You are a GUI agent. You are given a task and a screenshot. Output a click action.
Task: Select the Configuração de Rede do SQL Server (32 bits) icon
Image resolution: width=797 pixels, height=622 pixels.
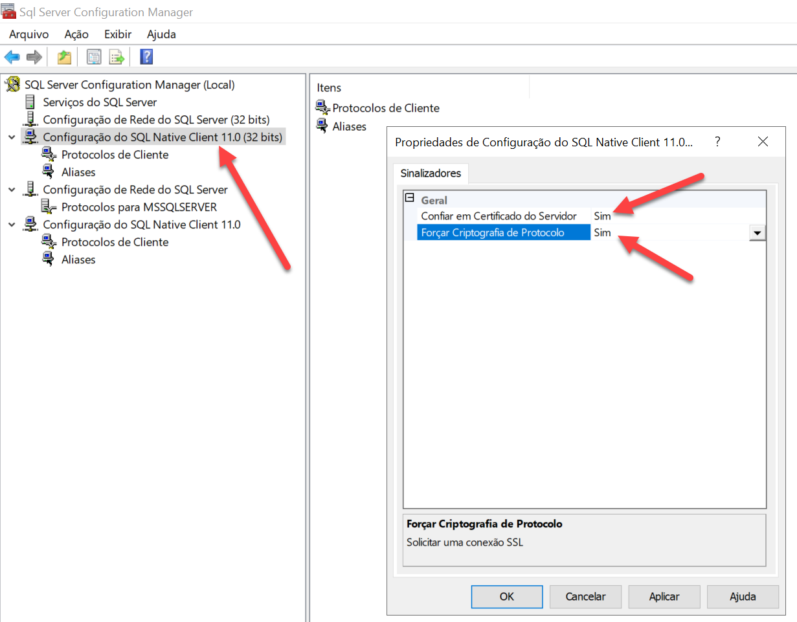[x=30, y=119]
